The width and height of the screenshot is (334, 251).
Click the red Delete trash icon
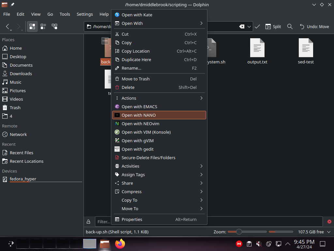[117, 88]
